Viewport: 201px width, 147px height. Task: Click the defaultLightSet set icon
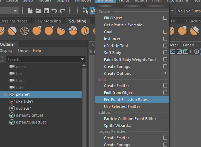coord(12,115)
